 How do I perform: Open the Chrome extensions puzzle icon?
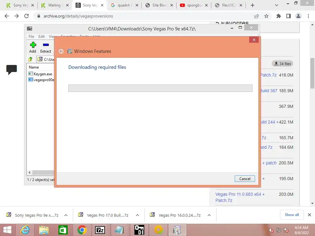pos(279,16)
